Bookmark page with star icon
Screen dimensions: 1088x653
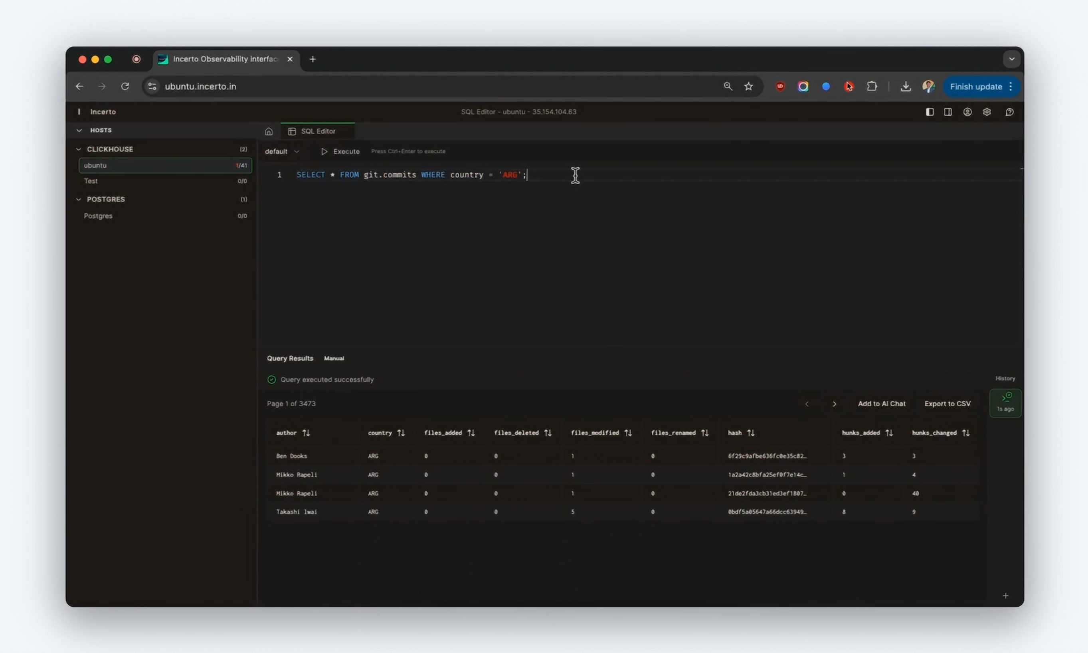(748, 86)
